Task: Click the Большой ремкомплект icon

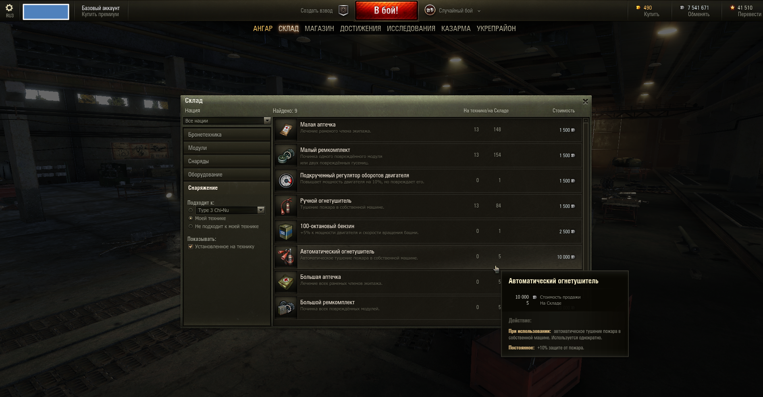Action: point(286,308)
